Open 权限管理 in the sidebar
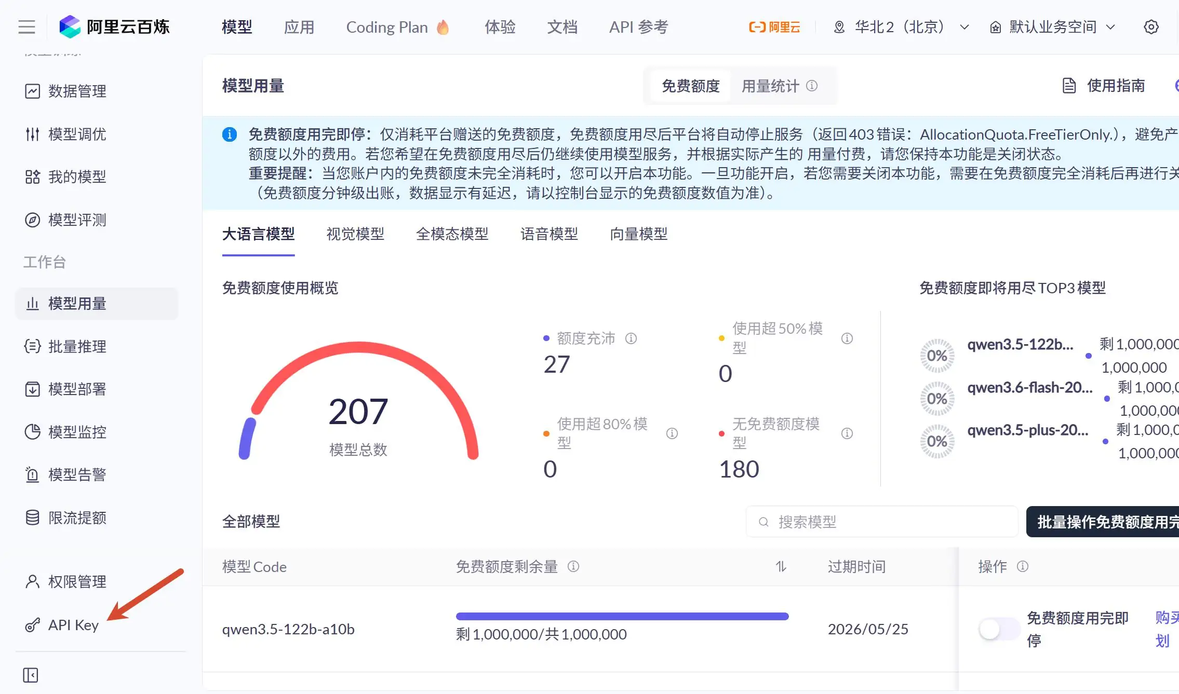The width and height of the screenshot is (1179, 694). point(97,582)
